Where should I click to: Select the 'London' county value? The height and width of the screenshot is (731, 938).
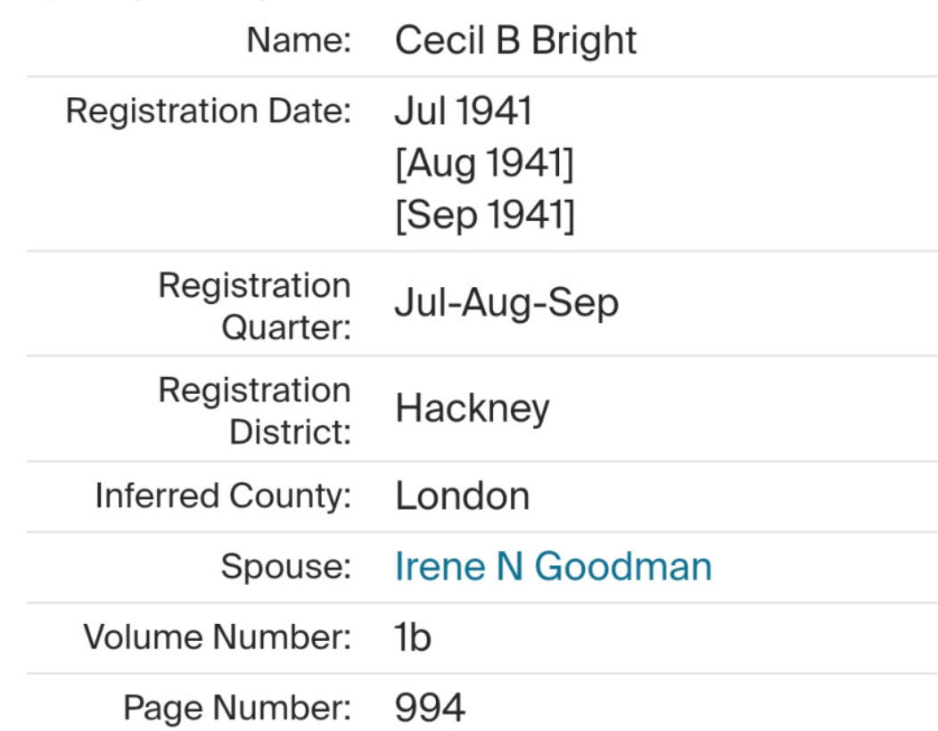462,497
